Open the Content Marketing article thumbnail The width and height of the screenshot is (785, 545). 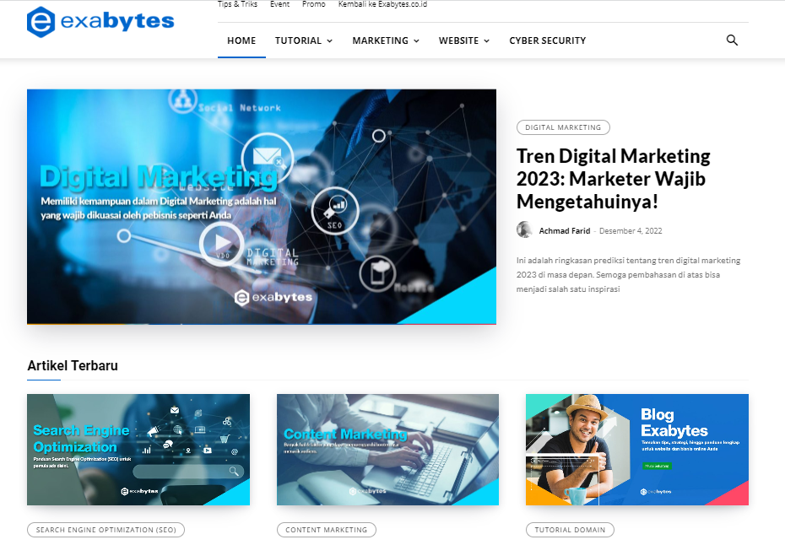pos(387,450)
